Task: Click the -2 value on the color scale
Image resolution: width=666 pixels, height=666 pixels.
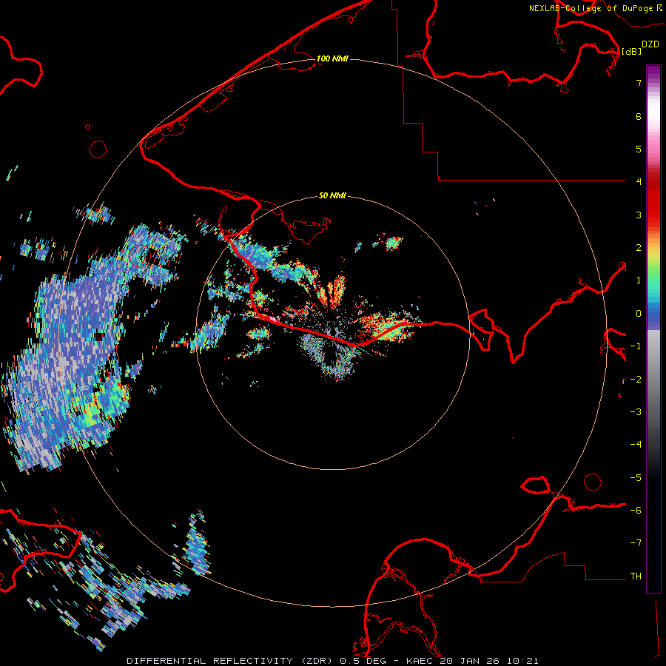Action: click(x=636, y=380)
